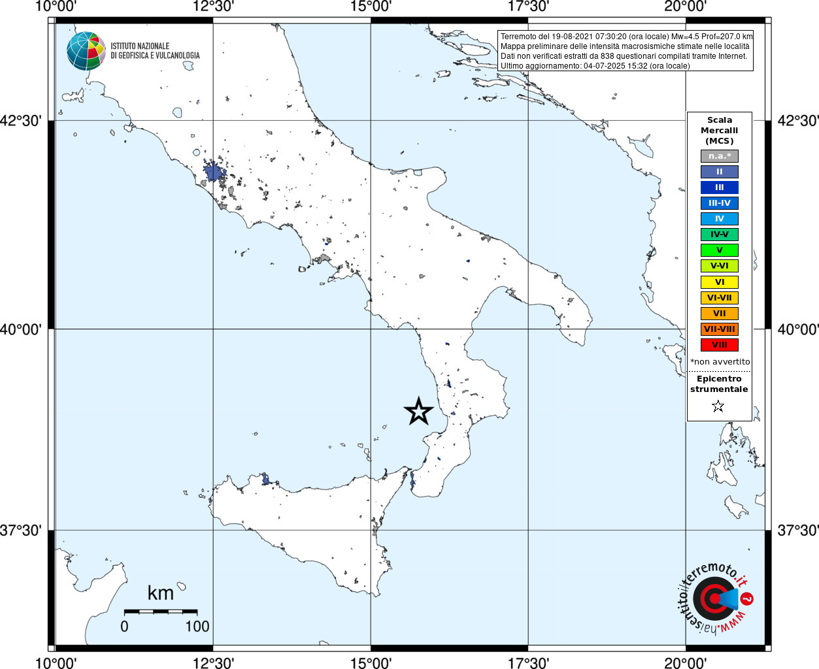The width and height of the screenshot is (819, 669).
Task: Click the 'Ultimo aggiornamento' info line
Action: [x=595, y=66]
